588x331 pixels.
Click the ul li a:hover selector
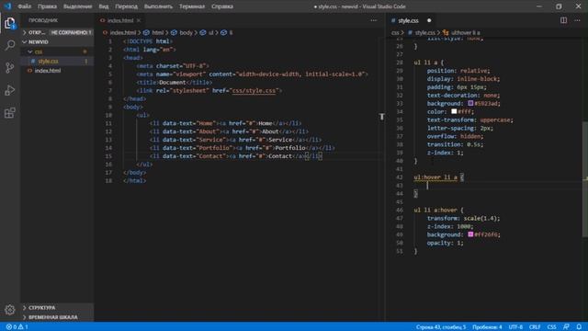pyautogui.click(x=435, y=211)
